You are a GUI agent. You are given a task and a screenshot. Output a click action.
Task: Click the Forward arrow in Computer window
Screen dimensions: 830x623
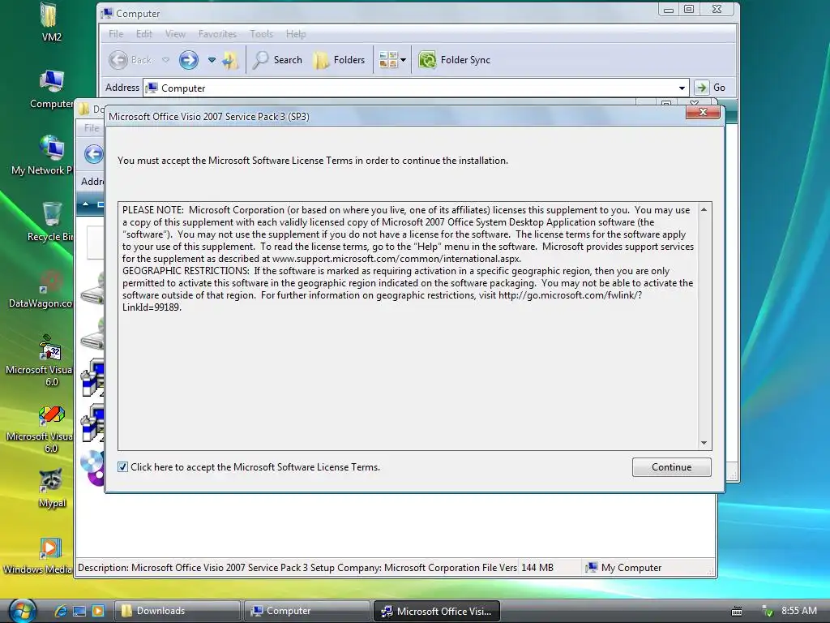(x=188, y=60)
